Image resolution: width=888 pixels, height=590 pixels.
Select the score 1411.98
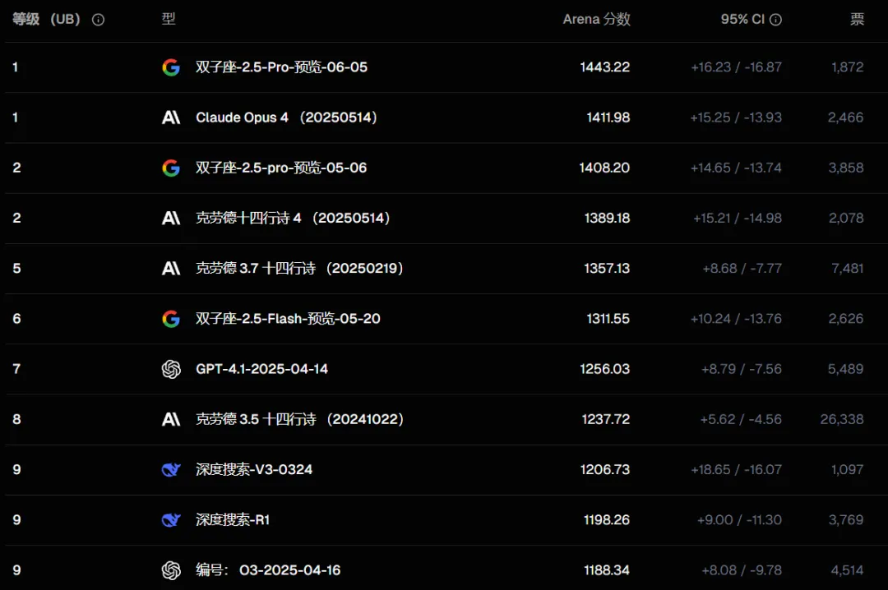tap(608, 118)
